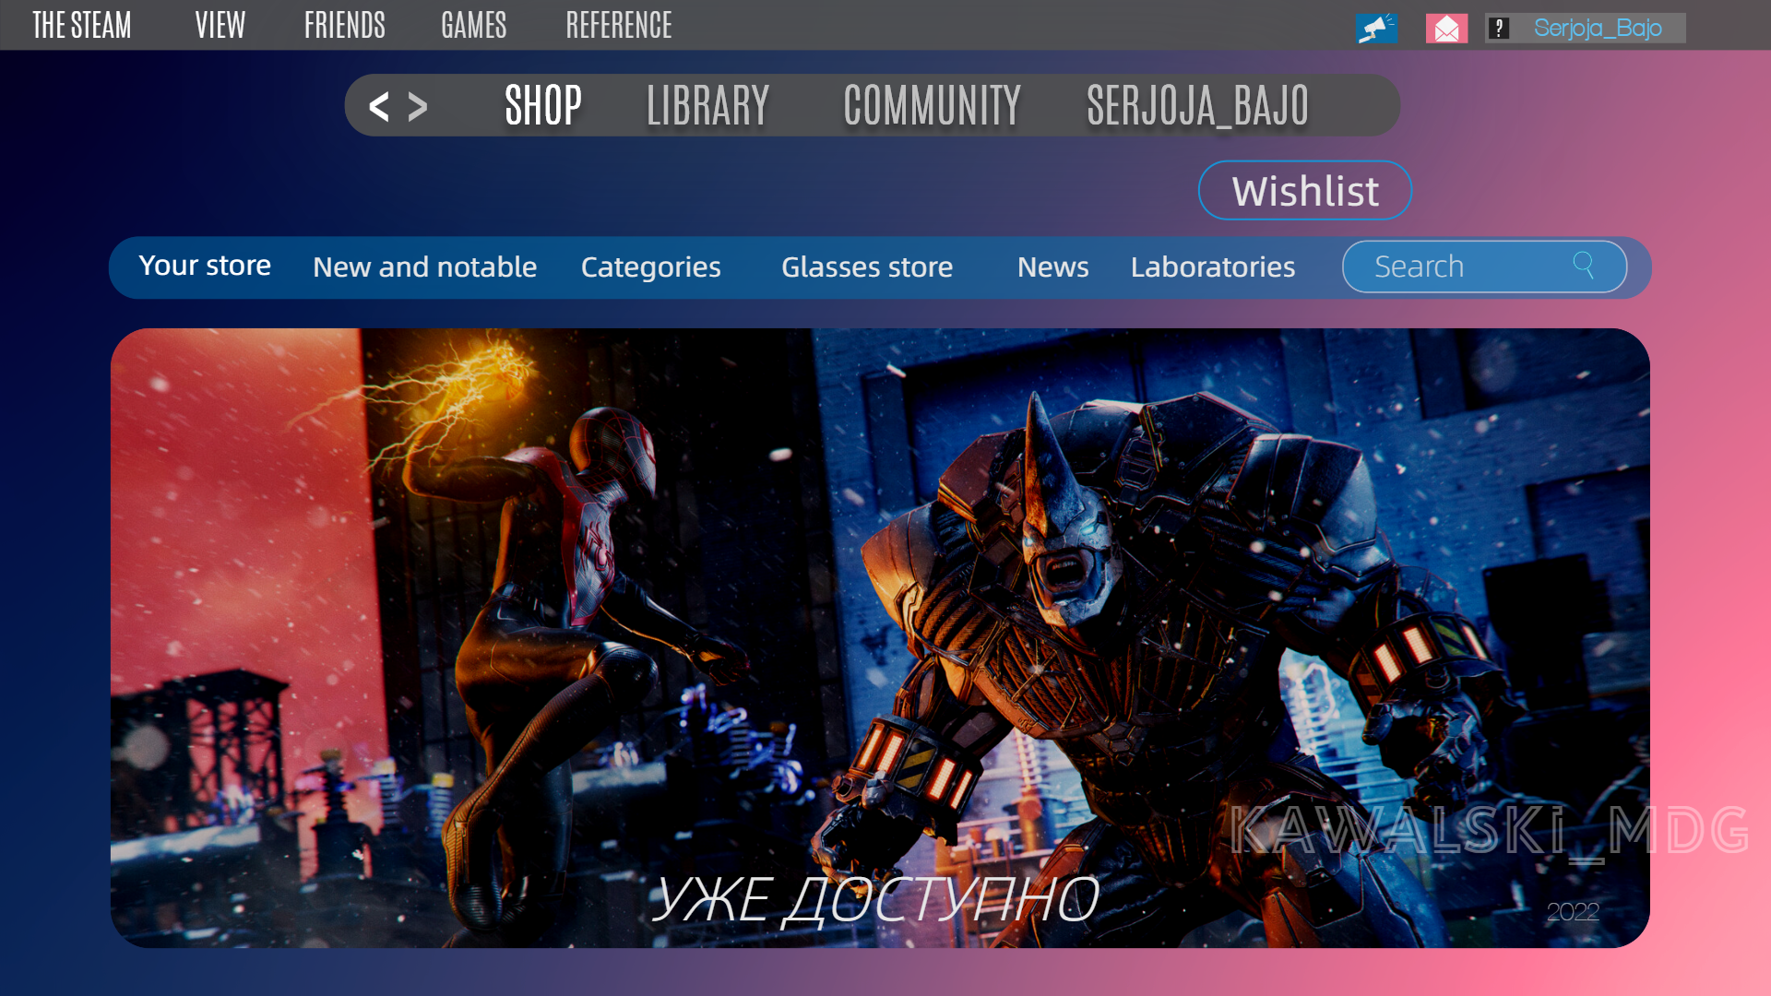
Task: Open the View menu
Action: pyautogui.click(x=220, y=25)
